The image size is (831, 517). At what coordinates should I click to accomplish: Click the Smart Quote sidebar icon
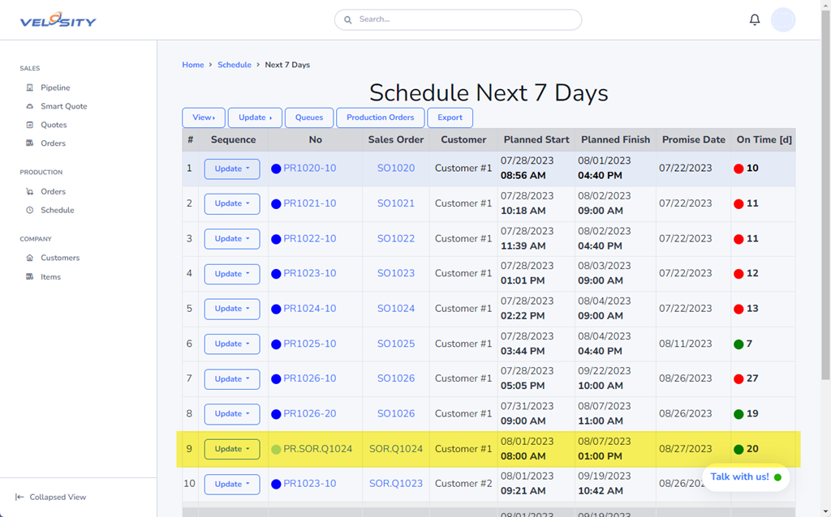point(30,106)
